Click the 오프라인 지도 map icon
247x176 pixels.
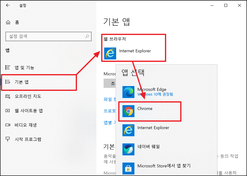(x=8, y=96)
